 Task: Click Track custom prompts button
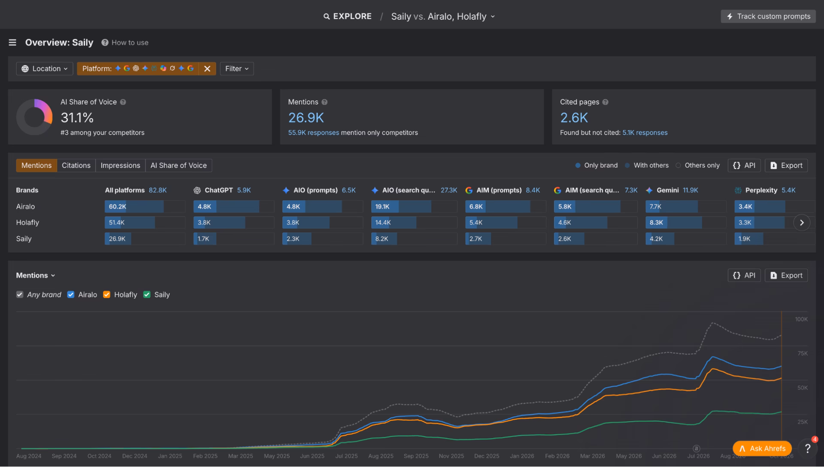pos(768,16)
